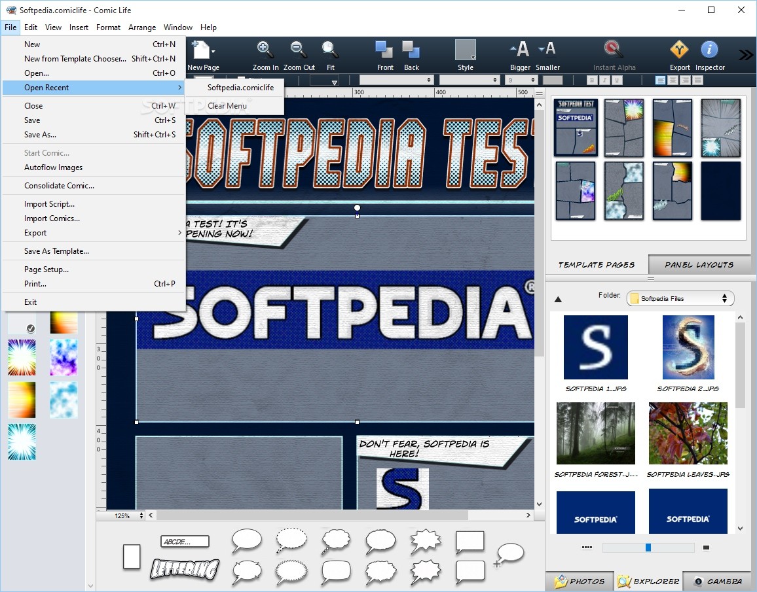Click the Zoom In magnifier
The height and width of the screenshot is (592, 757).
pyautogui.click(x=265, y=49)
